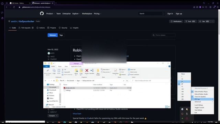Open the Product dropdown on GitHub

coord(50,14)
